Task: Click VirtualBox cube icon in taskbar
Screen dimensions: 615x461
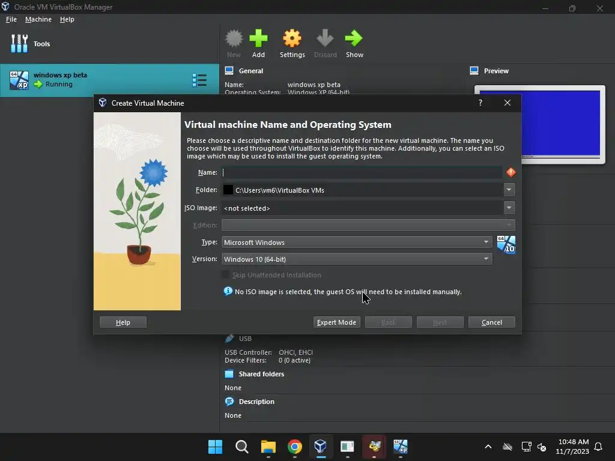Action: (321, 446)
